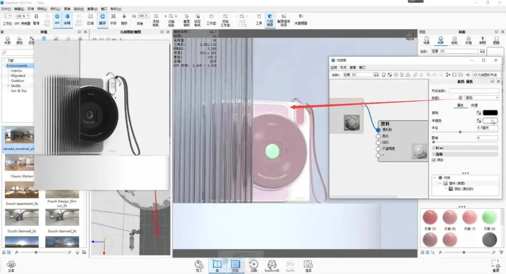Click the 截屏 screenshot icon bottom right
The width and height of the screenshot is (506, 274).
[496, 266]
